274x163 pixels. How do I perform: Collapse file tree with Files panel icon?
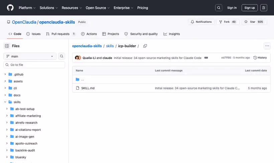(x=7, y=46)
